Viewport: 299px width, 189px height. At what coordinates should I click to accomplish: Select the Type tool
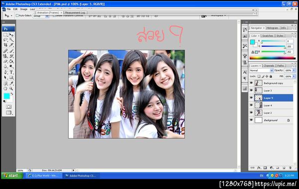click(11, 72)
